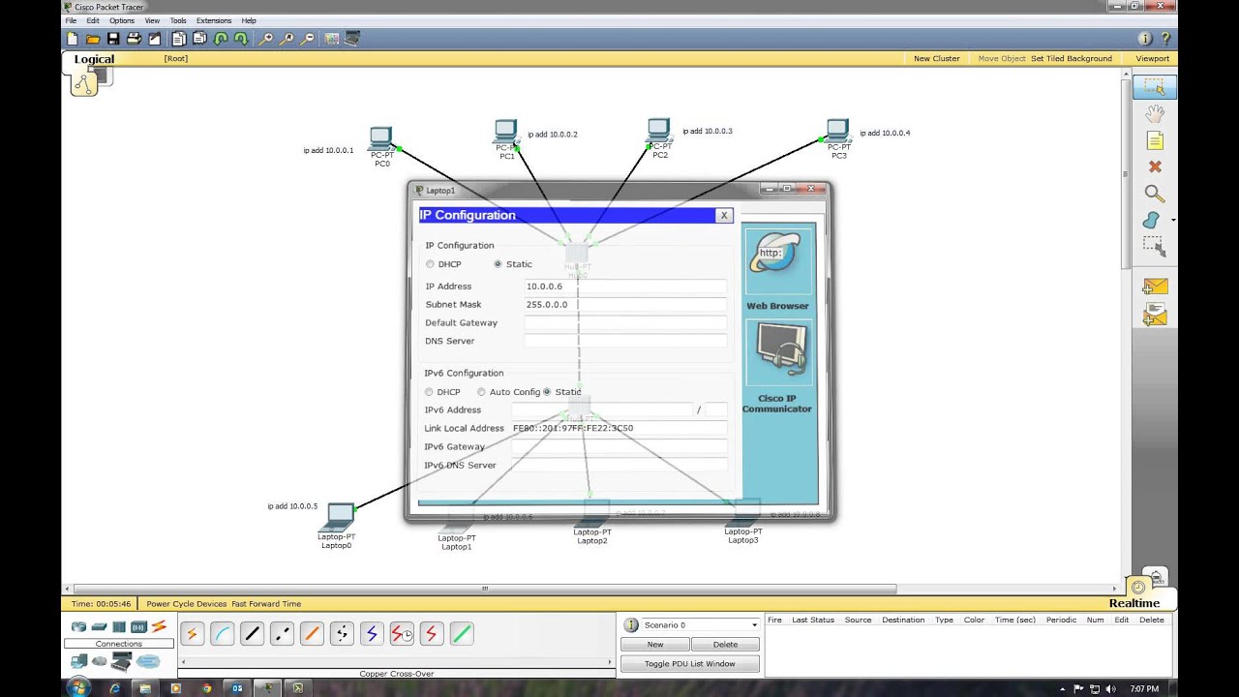Select IPv6 DHCP radio button
Viewport: 1239px width, 697px height.
429,392
